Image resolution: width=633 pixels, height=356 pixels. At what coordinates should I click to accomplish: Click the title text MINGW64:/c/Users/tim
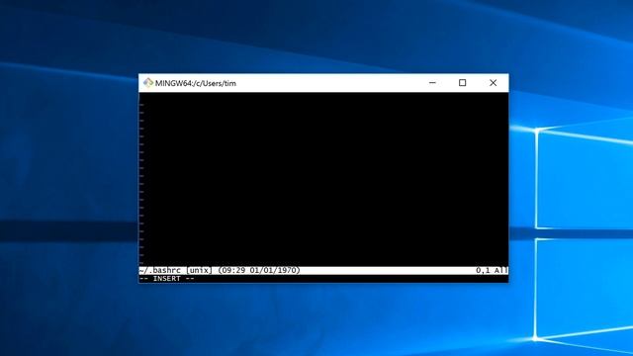[x=196, y=83]
